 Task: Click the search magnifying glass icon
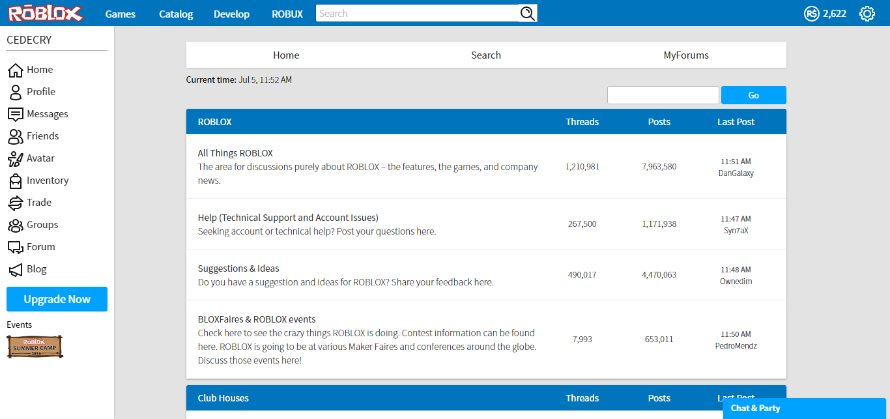point(527,13)
